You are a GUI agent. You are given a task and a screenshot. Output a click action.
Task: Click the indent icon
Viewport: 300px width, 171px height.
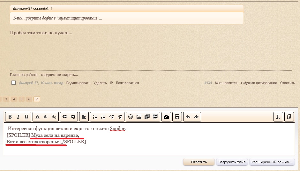[120, 117]
